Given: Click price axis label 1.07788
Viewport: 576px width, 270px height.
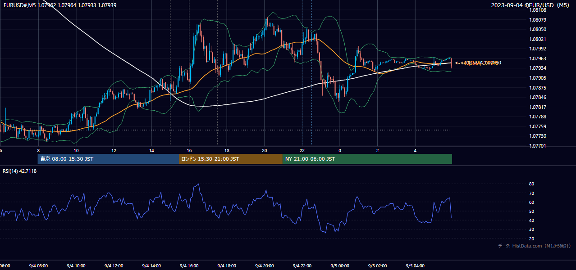Looking at the screenshot, I should (x=538, y=117).
